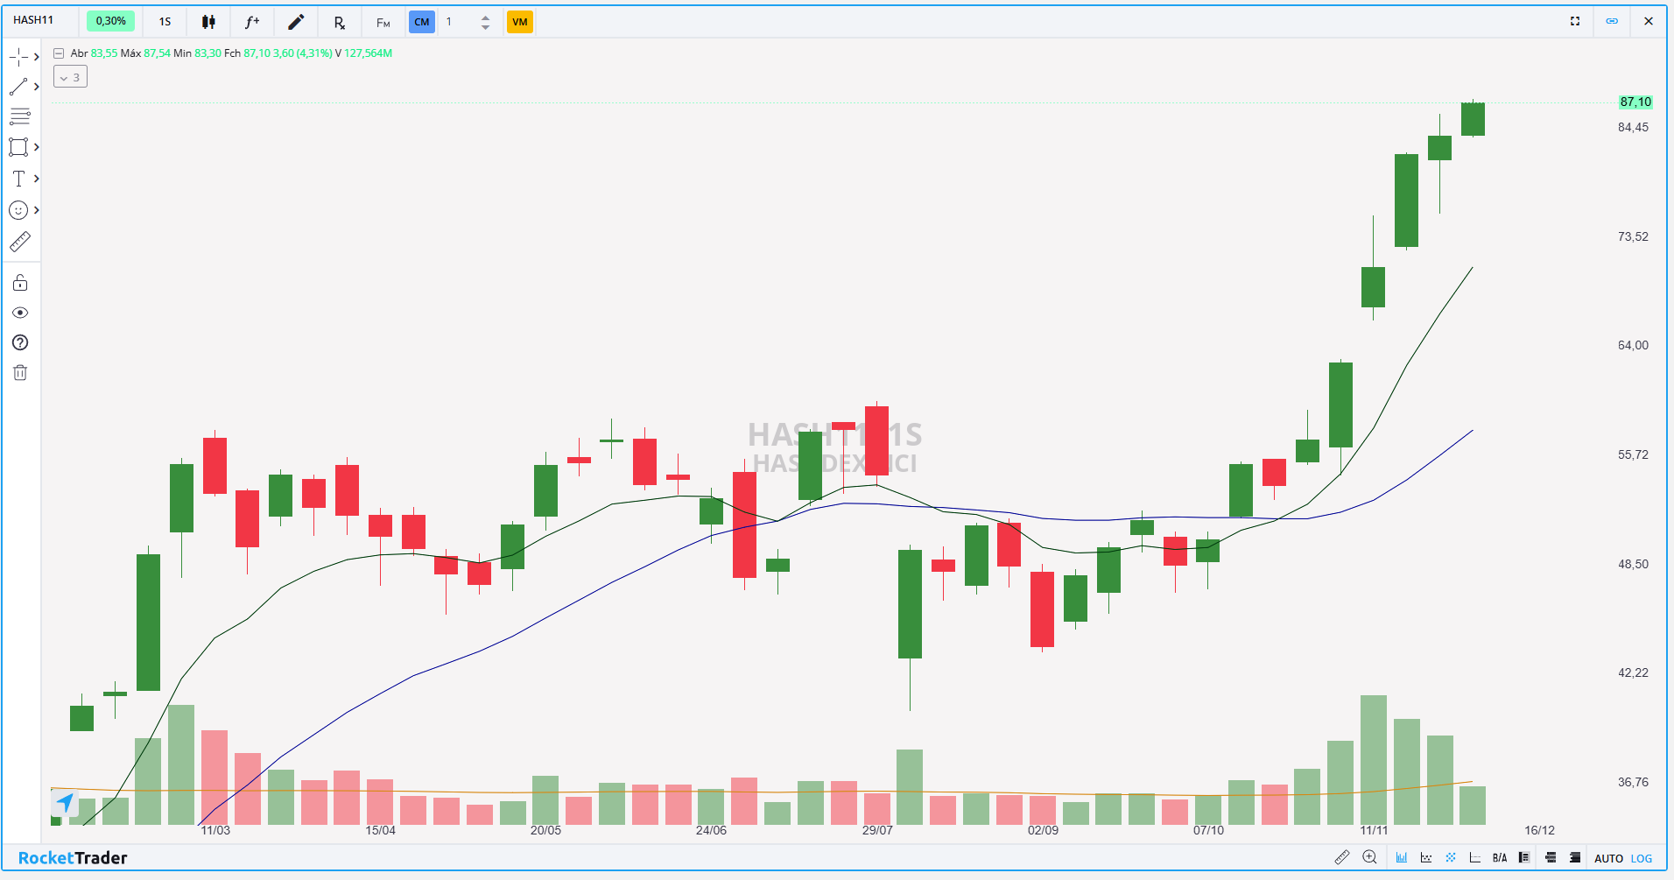Select the text annotation tool
This screenshot has width=1674, height=880.
(19, 178)
